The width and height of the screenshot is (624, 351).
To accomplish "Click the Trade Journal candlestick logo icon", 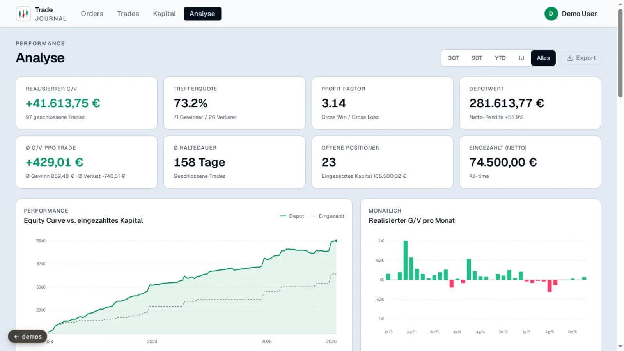I will click(x=23, y=14).
